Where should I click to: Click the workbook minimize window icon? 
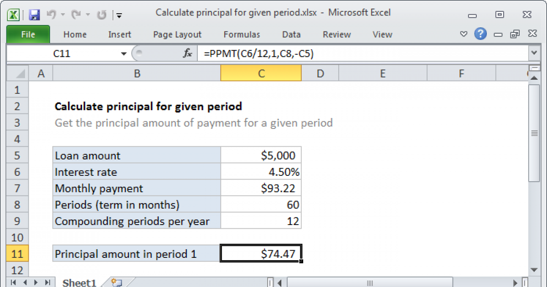tap(498, 35)
